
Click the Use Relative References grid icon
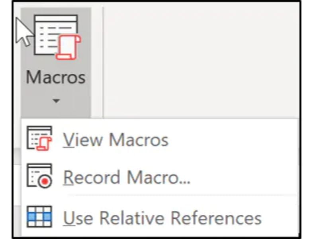point(39,217)
